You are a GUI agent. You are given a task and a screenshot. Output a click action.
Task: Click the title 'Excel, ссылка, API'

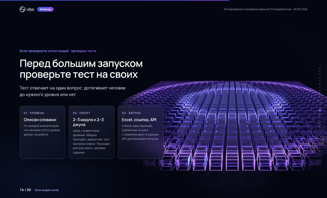tap(139, 120)
